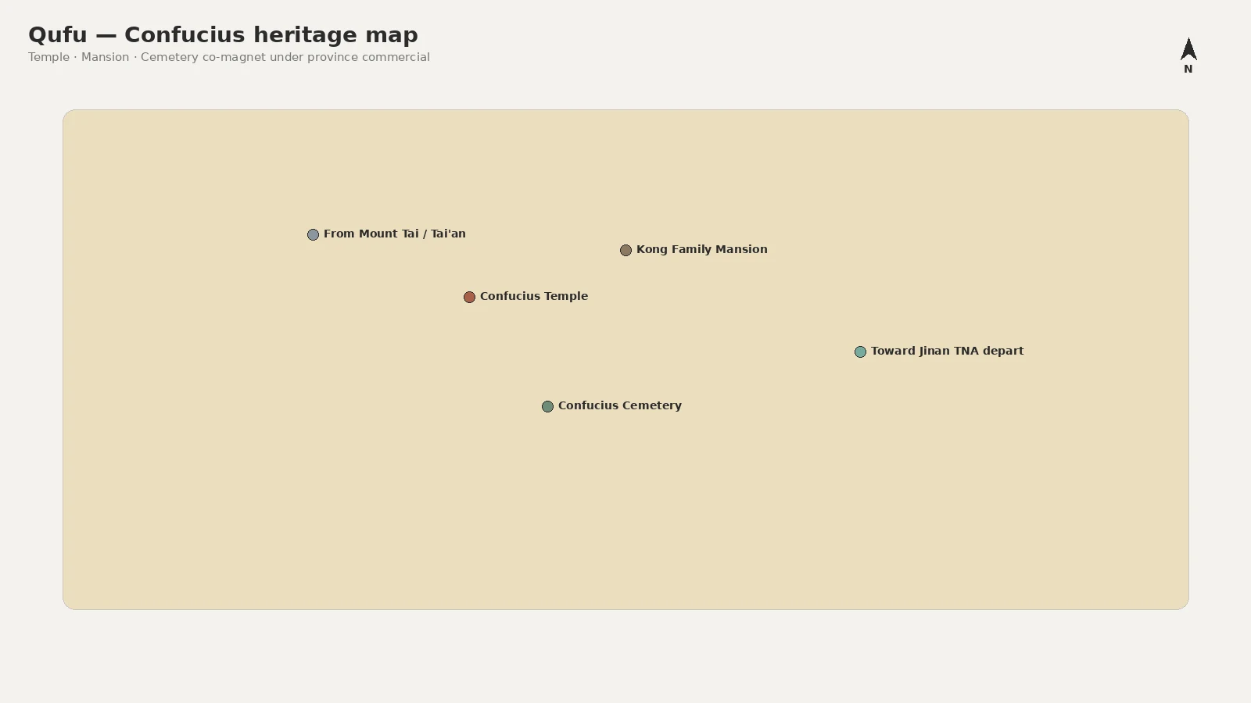Select the Kong Family Mansion marker dot

625,250
